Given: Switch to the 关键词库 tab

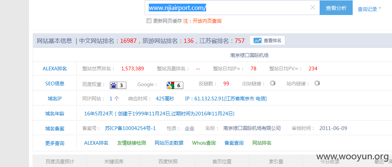Looking at the screenshot, I should pos(114,162).
